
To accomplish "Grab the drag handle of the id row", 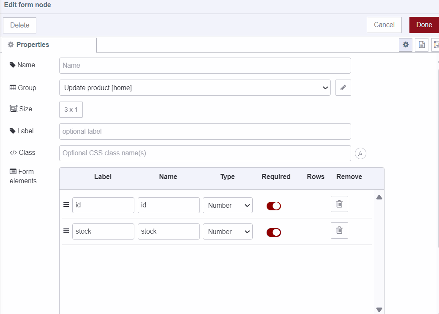I will pos(66,204).
